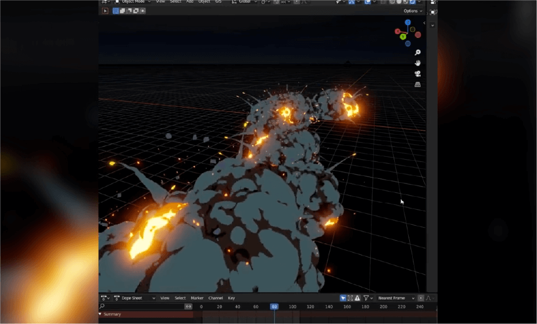Open the Dope Sheet mode dropdown
The image size is (537, 324).
135,298
